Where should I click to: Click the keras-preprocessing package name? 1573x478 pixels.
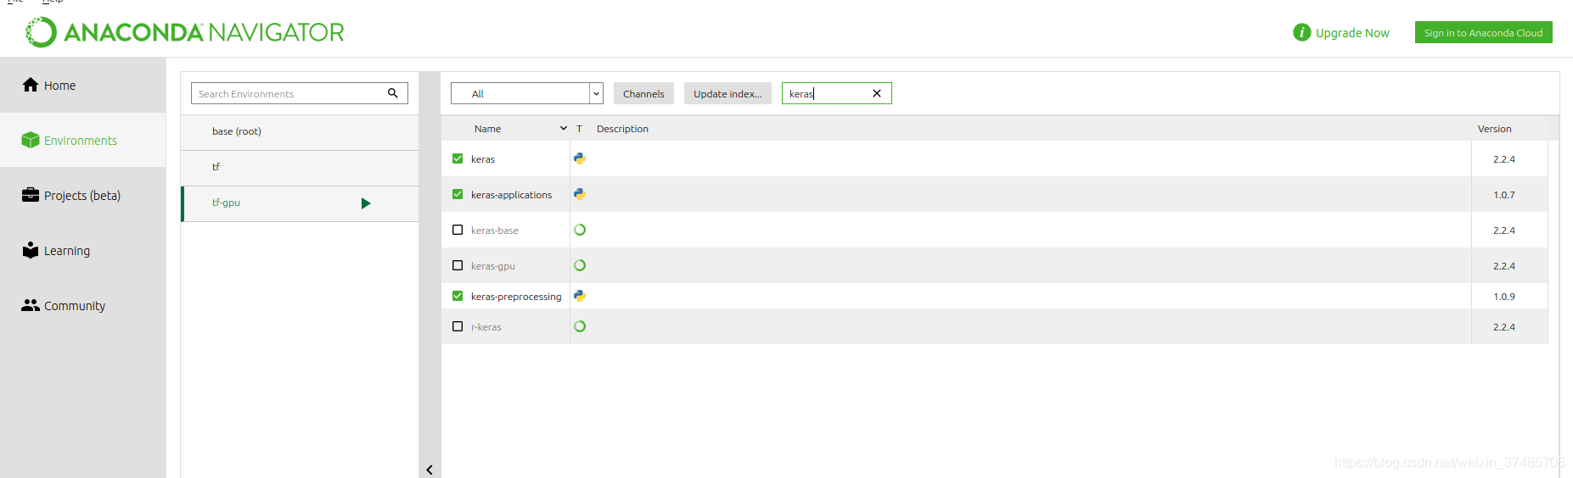click(516, 297)
